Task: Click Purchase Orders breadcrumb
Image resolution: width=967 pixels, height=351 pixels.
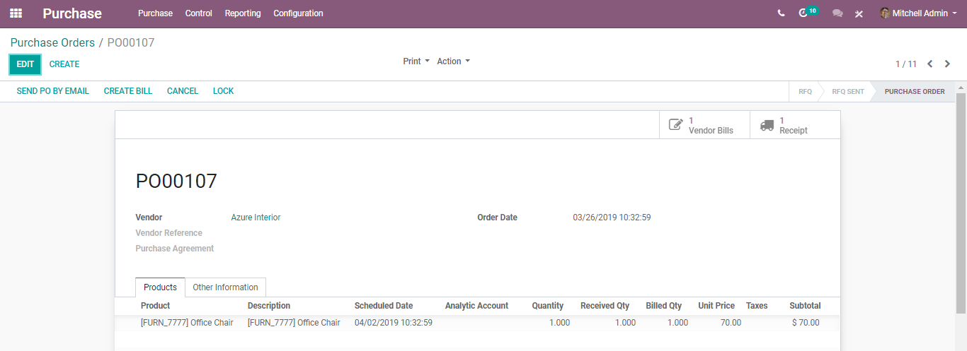Action: coord(52,43)
